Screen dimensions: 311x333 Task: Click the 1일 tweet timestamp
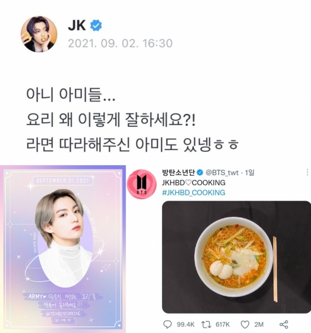249,173
